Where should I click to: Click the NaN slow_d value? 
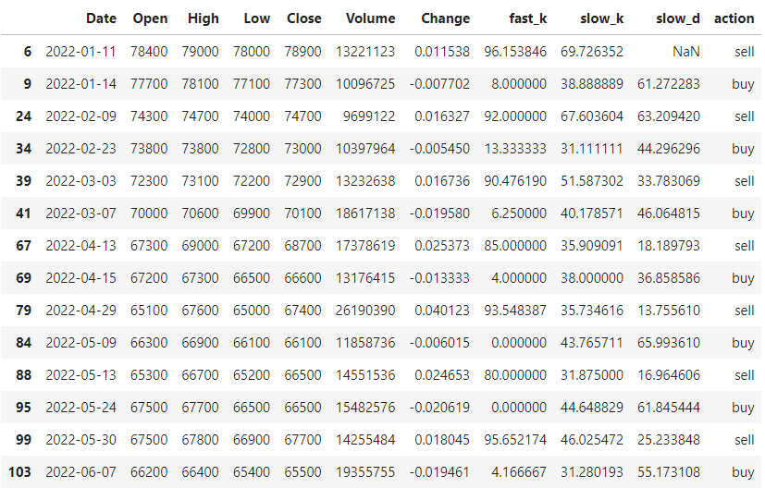[686, 51]
